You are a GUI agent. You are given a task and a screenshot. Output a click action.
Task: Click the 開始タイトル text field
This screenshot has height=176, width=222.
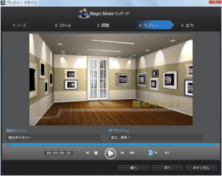pyautogui.click(x=53, y=137)
